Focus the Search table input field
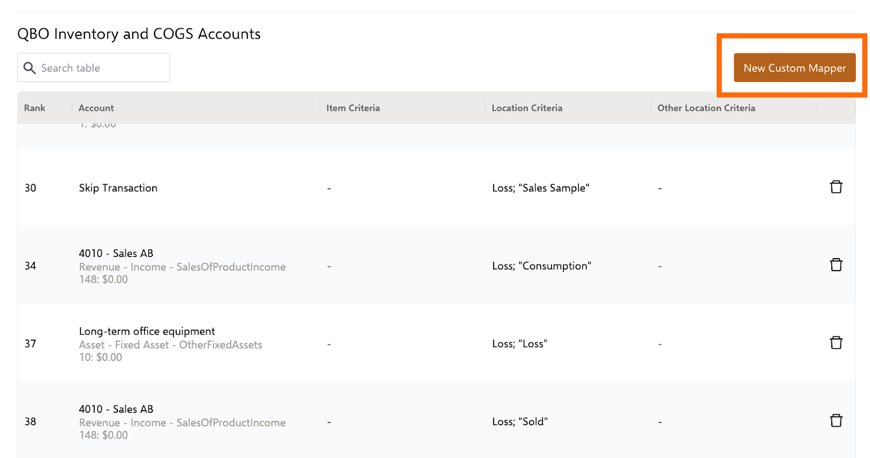This screenshot has width=870, height=458. pos(103,68)
